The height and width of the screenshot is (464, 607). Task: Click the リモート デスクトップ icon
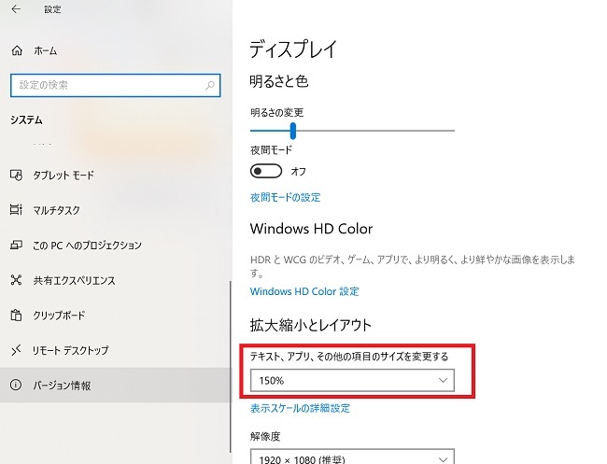click(16, 350)
